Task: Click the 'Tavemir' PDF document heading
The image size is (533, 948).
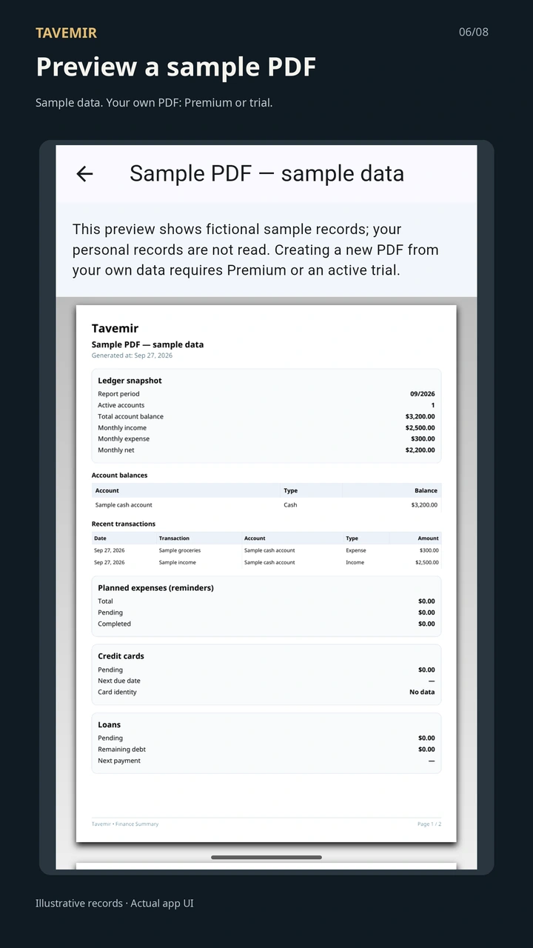Action: coord(115,328)
